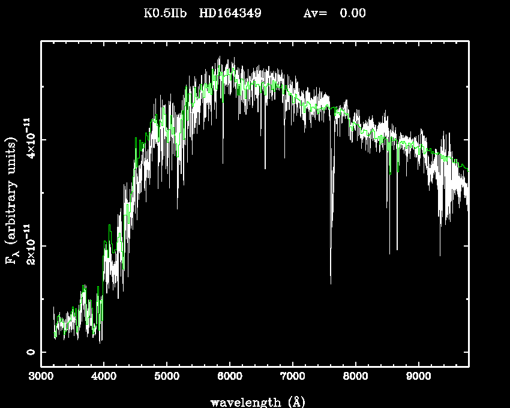Click the green model curve's right end

[467, 170]
